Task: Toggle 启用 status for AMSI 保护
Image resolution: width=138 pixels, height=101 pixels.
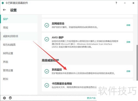Action: [128, 42]
